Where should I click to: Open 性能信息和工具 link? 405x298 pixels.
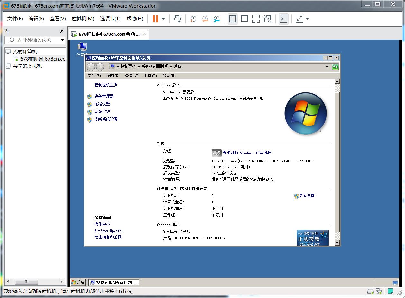pos(108,237)
